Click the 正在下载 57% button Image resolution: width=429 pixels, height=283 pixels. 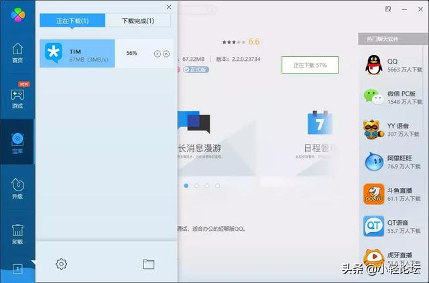pos(310,65)
